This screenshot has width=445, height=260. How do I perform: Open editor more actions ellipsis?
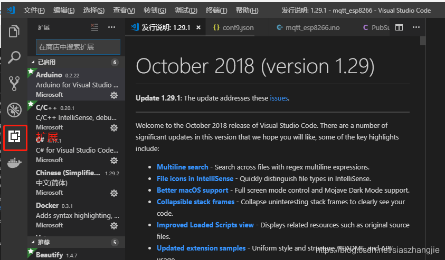[416, 27]
